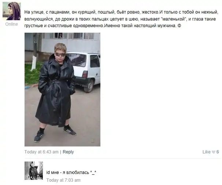Click the 'Today at 7:03 am' comment timestamp
The width and height of the screenshot is (222, 185).
(63, 180)
